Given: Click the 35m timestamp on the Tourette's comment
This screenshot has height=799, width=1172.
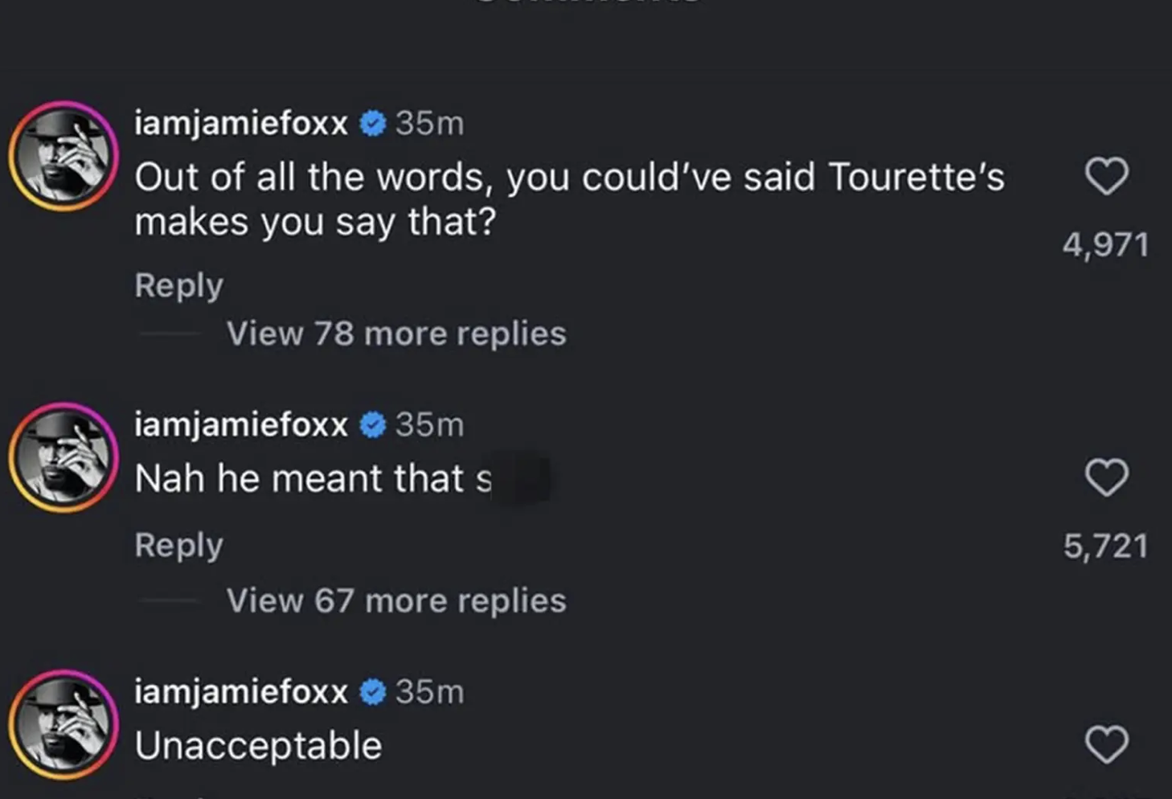Looking at the screenshot, I should pyautogui.click(x=429, y=123).
